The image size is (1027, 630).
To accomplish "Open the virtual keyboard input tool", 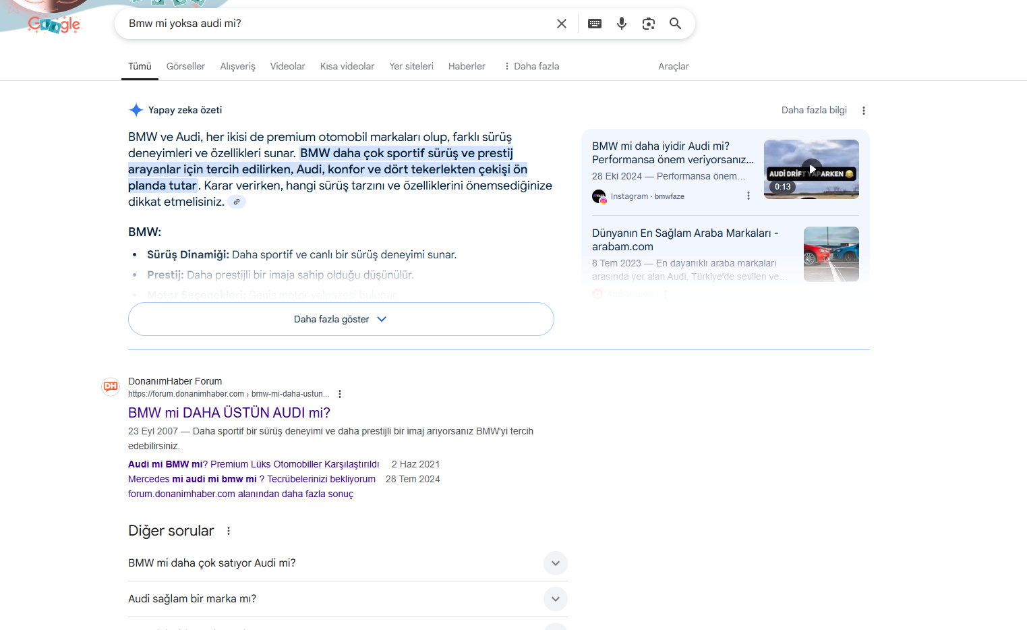I will pyautogui.click(x=595, y=24).
